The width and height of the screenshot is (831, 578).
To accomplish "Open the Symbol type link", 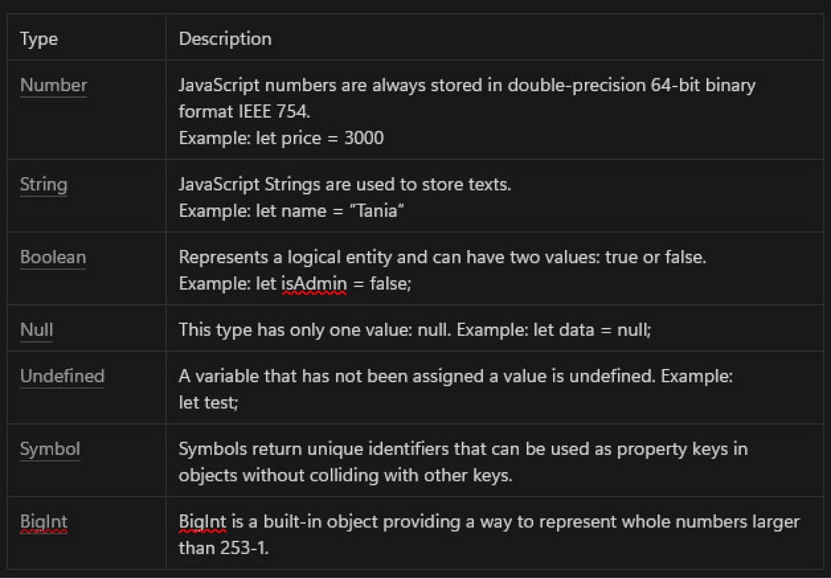I will [x=50, y=449].
